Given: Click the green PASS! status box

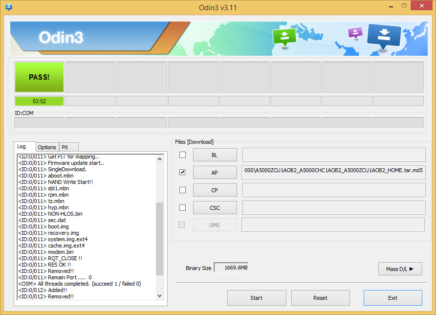Looking at the screenshot, I should pos(39,77).
